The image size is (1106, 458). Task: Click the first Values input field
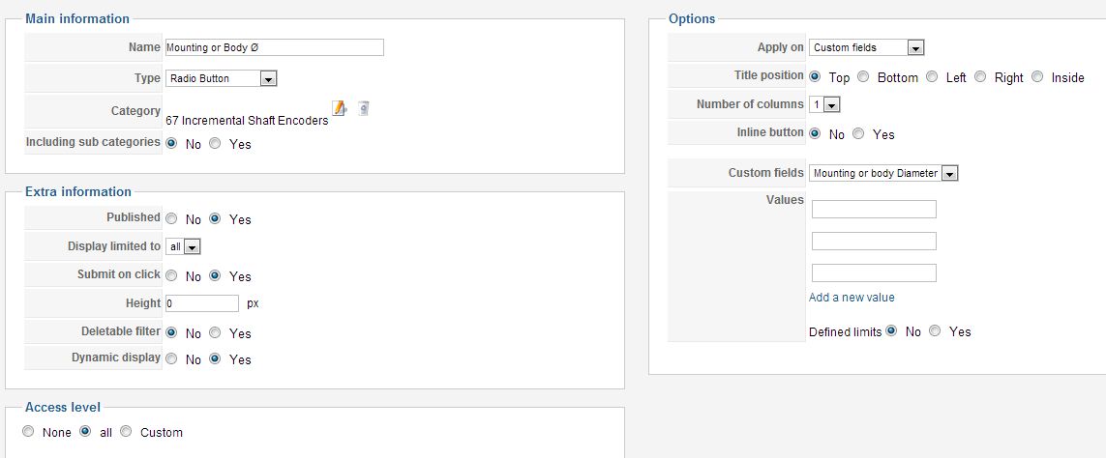tap(874, 210)
